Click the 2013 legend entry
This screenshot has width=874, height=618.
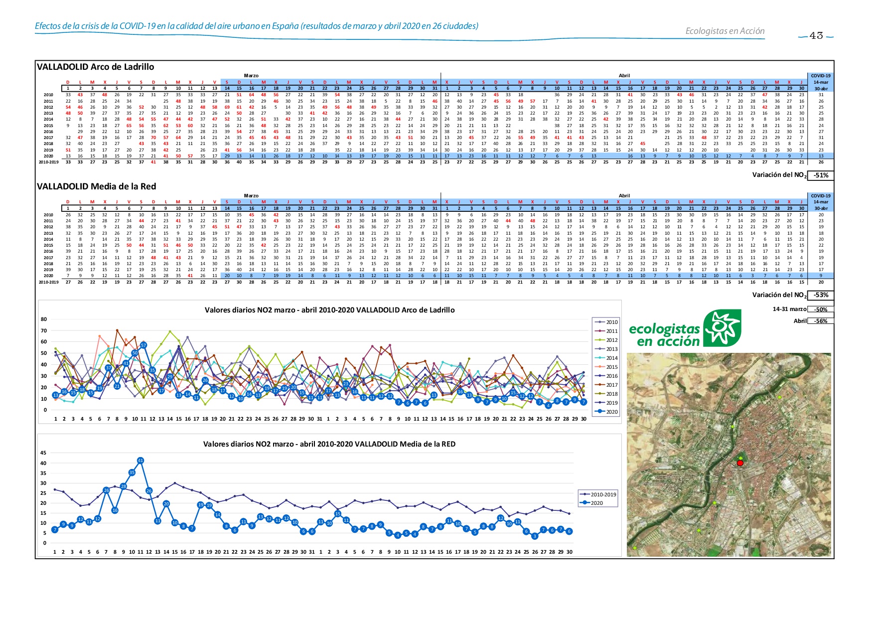point(605,349)
